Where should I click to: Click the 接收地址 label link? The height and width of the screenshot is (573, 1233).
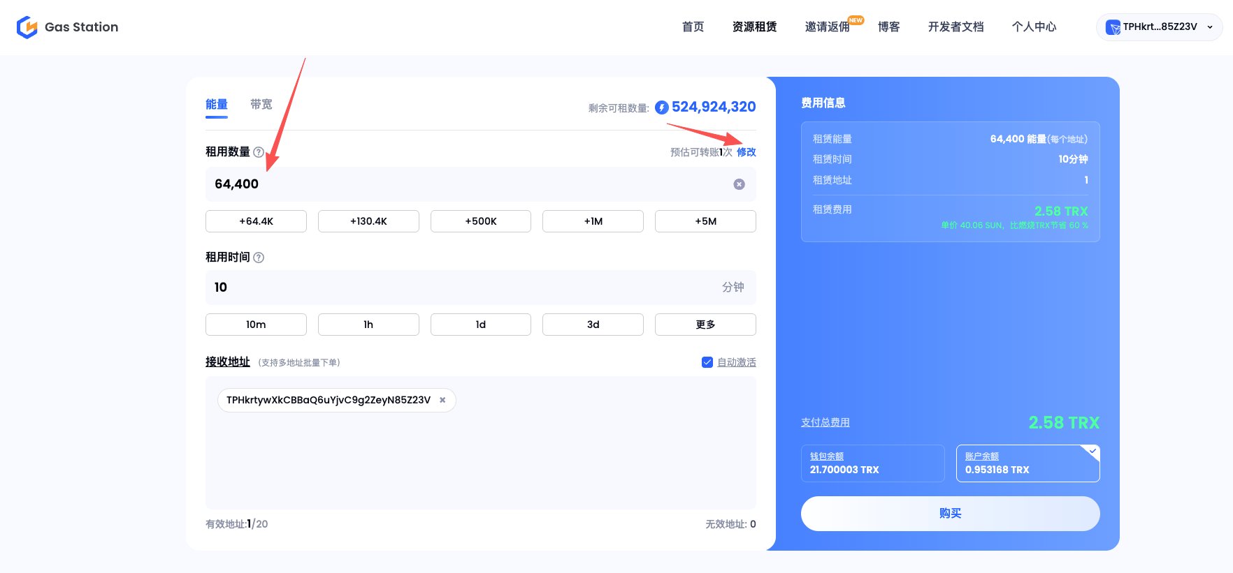click(228, 362)
